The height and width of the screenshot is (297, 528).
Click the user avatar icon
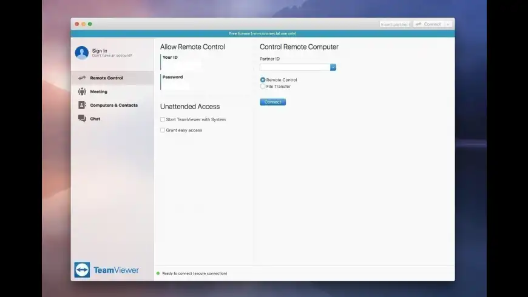click(82, 53)
